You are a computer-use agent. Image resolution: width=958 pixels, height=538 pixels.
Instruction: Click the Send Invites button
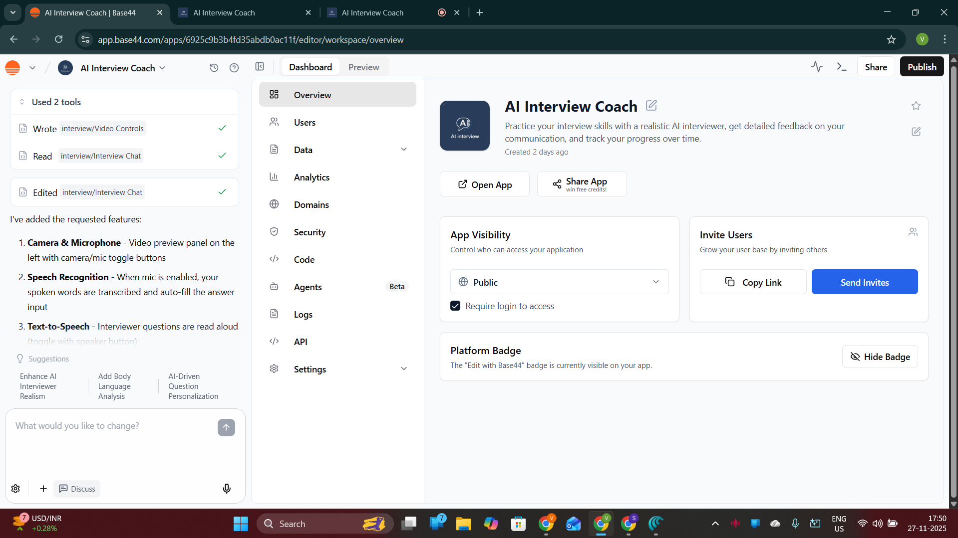click(865, 282)
